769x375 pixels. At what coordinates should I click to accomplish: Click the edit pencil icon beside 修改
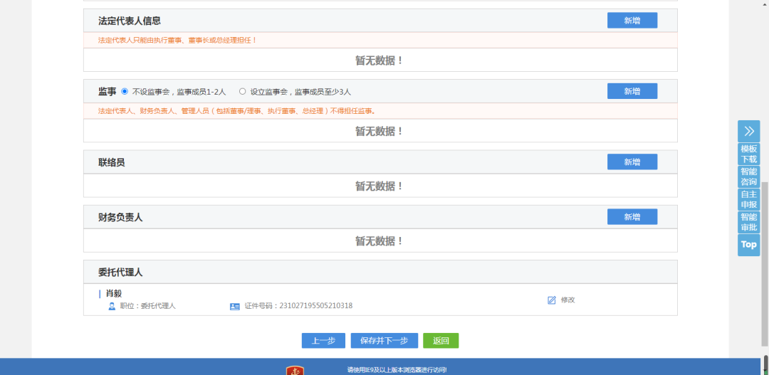tap(552, 300)
